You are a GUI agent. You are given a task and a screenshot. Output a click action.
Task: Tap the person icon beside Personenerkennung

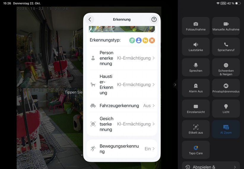click(x=93, y=58)
